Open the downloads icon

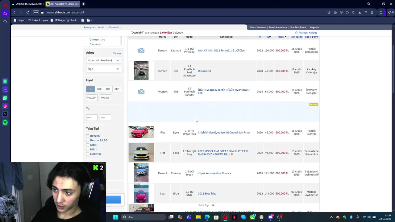point(360,12)
